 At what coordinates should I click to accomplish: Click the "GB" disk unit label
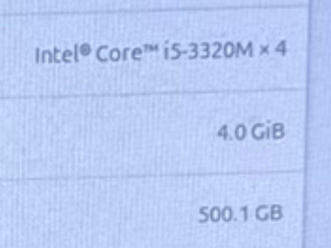[x=268, y=213]
